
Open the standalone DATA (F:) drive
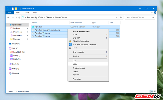tap(16, 64)
